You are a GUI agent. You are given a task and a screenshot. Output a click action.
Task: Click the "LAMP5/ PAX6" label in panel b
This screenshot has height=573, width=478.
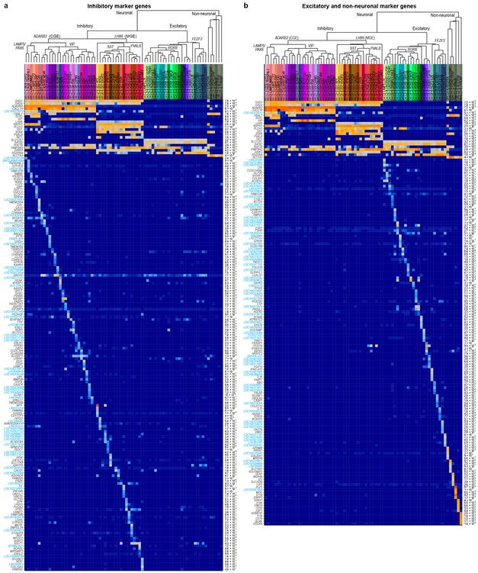259,47
